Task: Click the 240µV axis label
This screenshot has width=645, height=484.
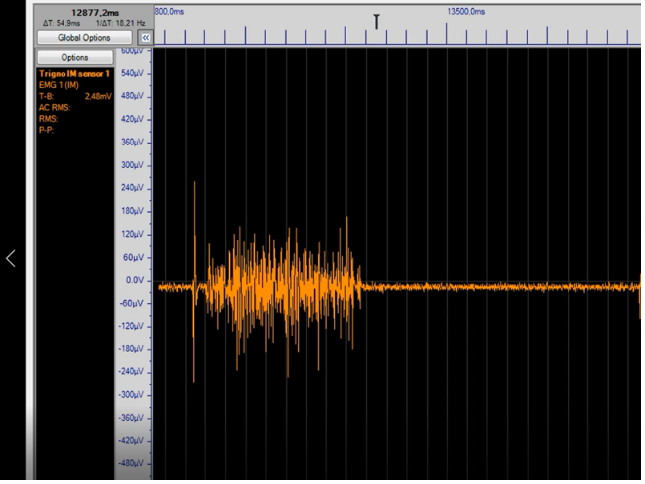Action: coord(132,188)
